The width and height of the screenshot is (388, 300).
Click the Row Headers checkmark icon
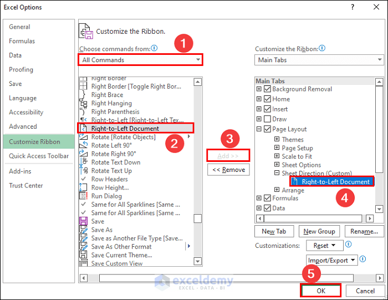[x=83, y=179]
